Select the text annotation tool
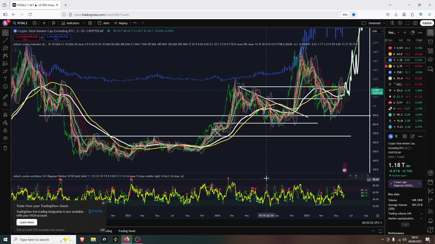The height and width of the screenshot is (244, 435). [5, 79]
